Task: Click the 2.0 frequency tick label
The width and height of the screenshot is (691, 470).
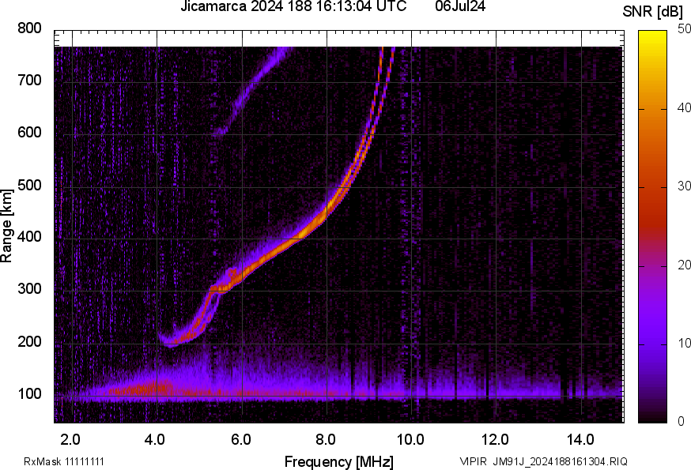Action: (71, 438)
